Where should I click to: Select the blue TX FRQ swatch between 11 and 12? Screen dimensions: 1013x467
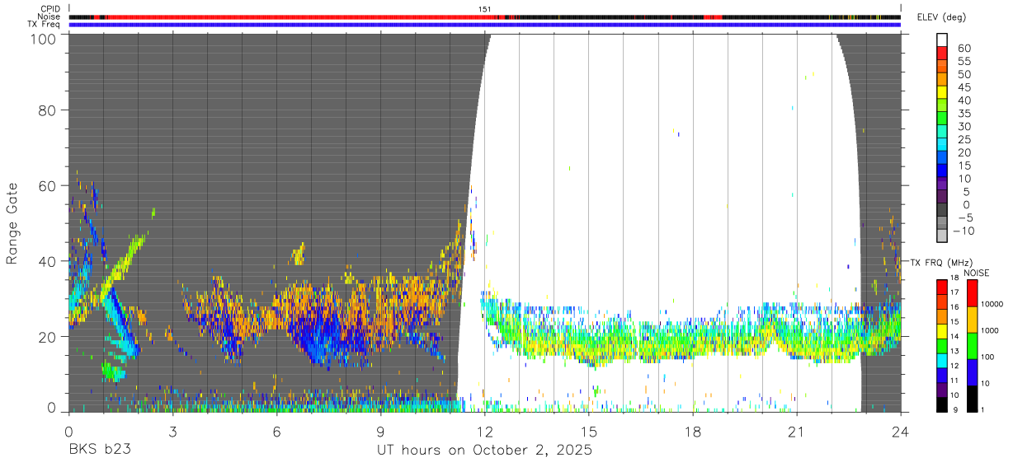tap(942, 374)
